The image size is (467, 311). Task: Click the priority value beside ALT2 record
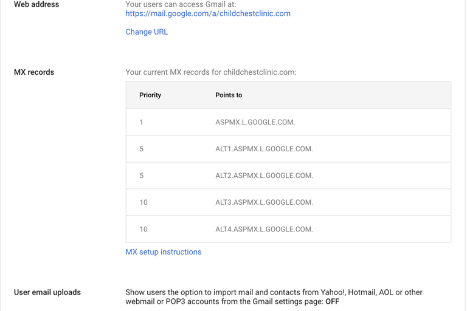[x=142, y=176]
